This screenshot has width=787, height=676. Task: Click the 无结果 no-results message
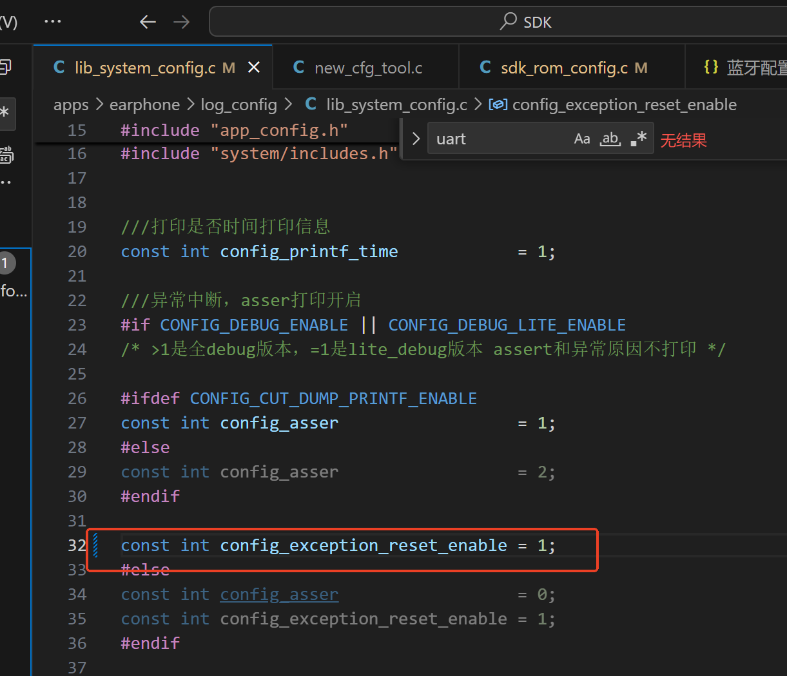684,140
